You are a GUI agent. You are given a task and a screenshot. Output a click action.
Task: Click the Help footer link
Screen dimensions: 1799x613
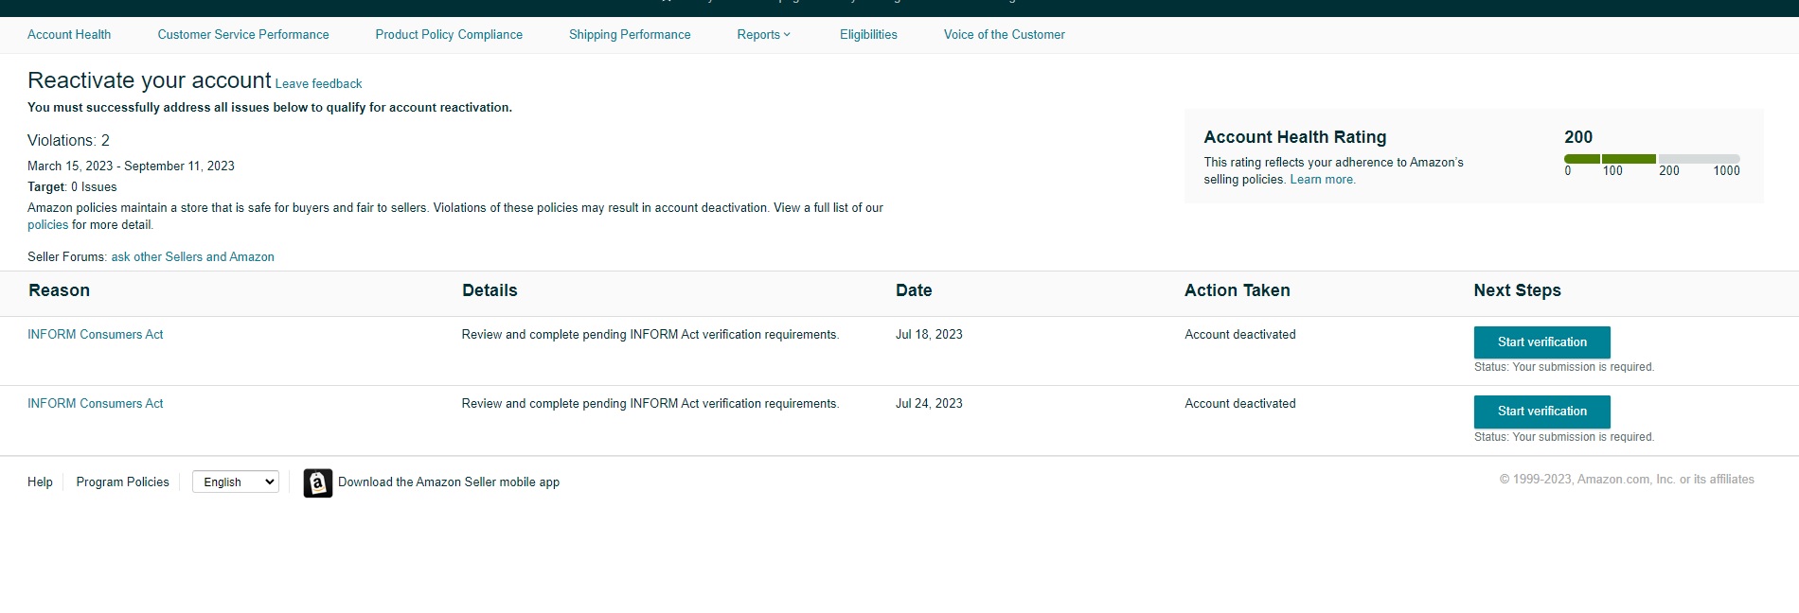(x=40, y=482)
